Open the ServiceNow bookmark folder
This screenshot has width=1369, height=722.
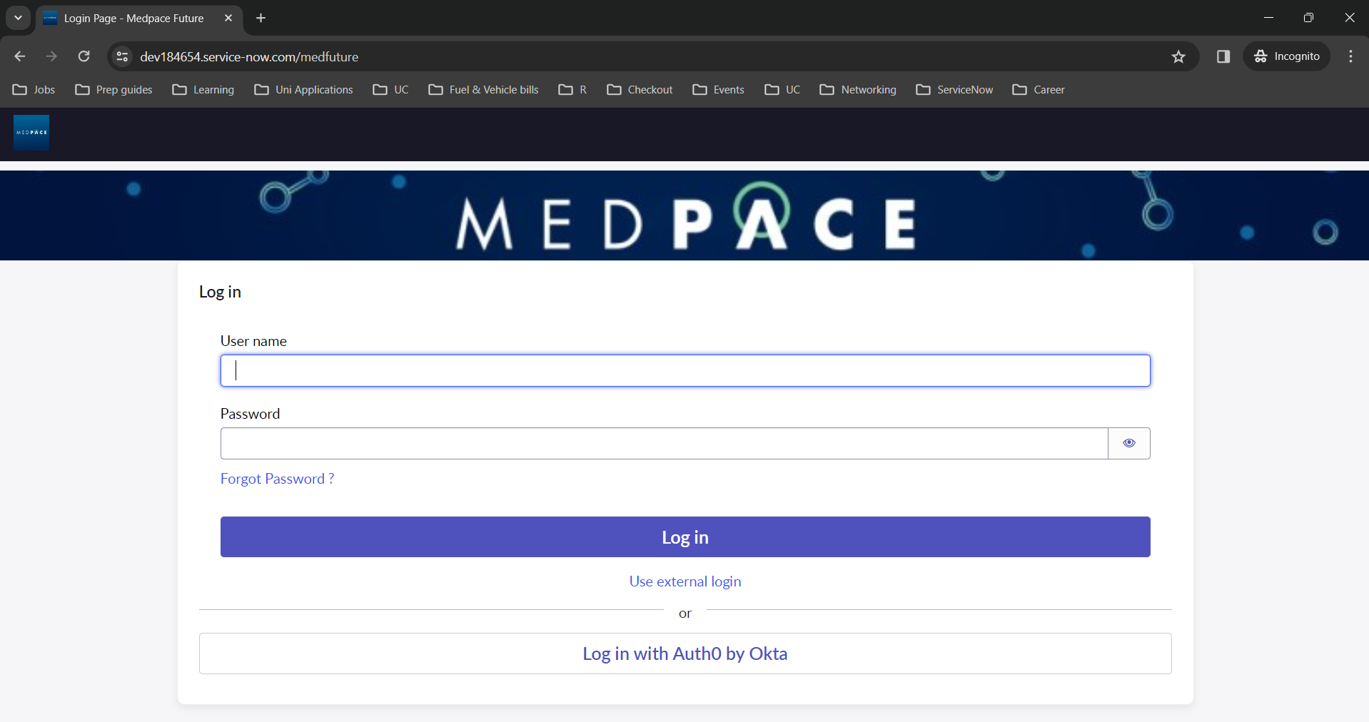point(955,90)
